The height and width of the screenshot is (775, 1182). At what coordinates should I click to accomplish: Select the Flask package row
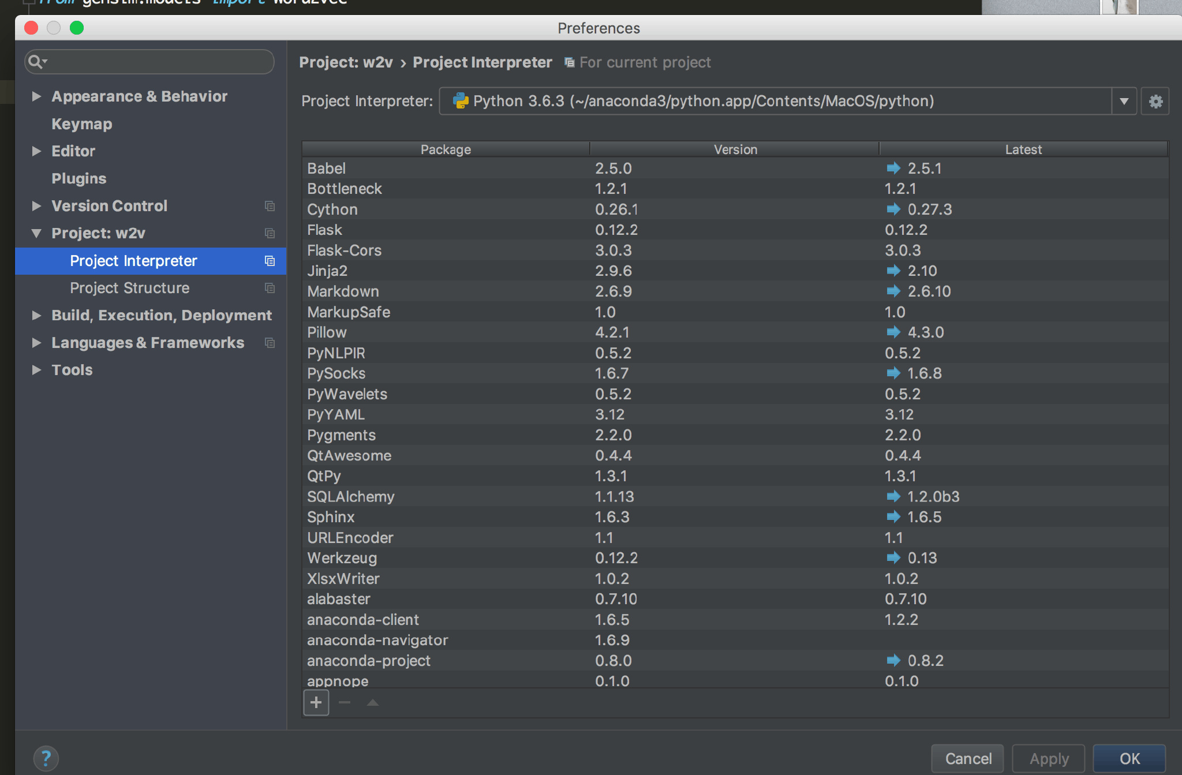pos(735,230)
